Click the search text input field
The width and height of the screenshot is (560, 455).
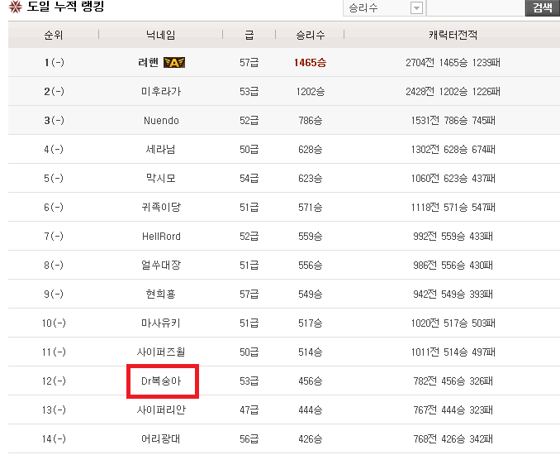pyautogui.click(x=475, y=8)
